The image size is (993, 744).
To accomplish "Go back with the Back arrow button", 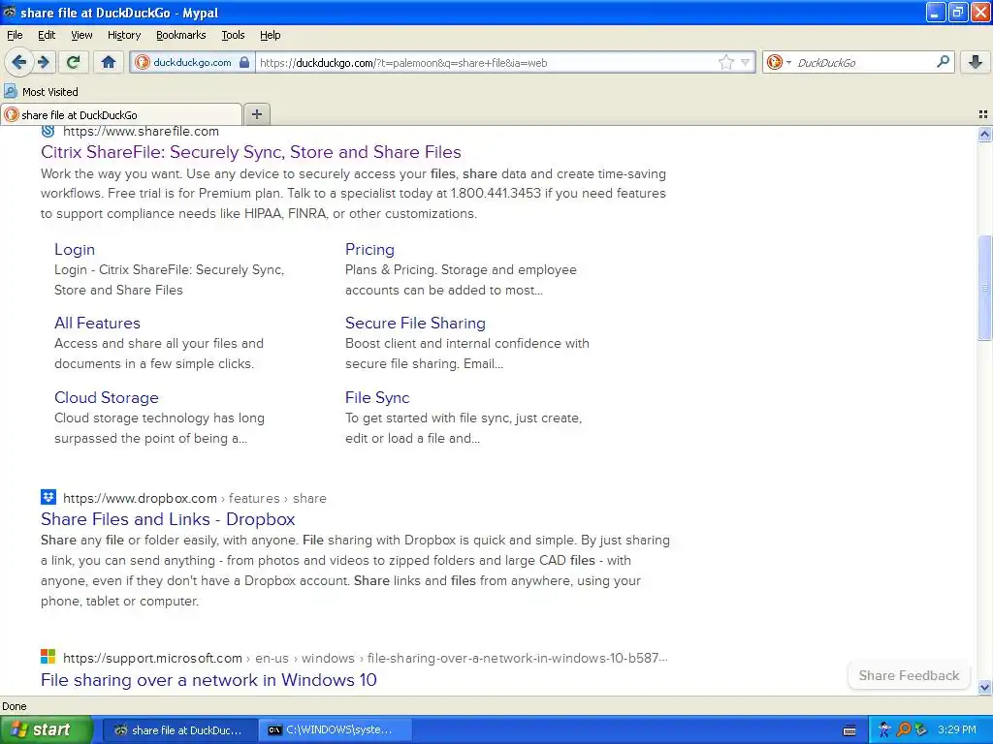I will click(19, 62).
